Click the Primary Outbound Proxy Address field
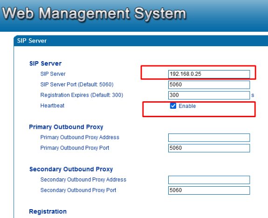Screen dimensions: 268x218 coord(209,138)
